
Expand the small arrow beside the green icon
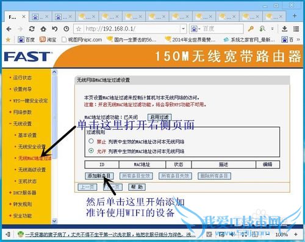(272, 29)
